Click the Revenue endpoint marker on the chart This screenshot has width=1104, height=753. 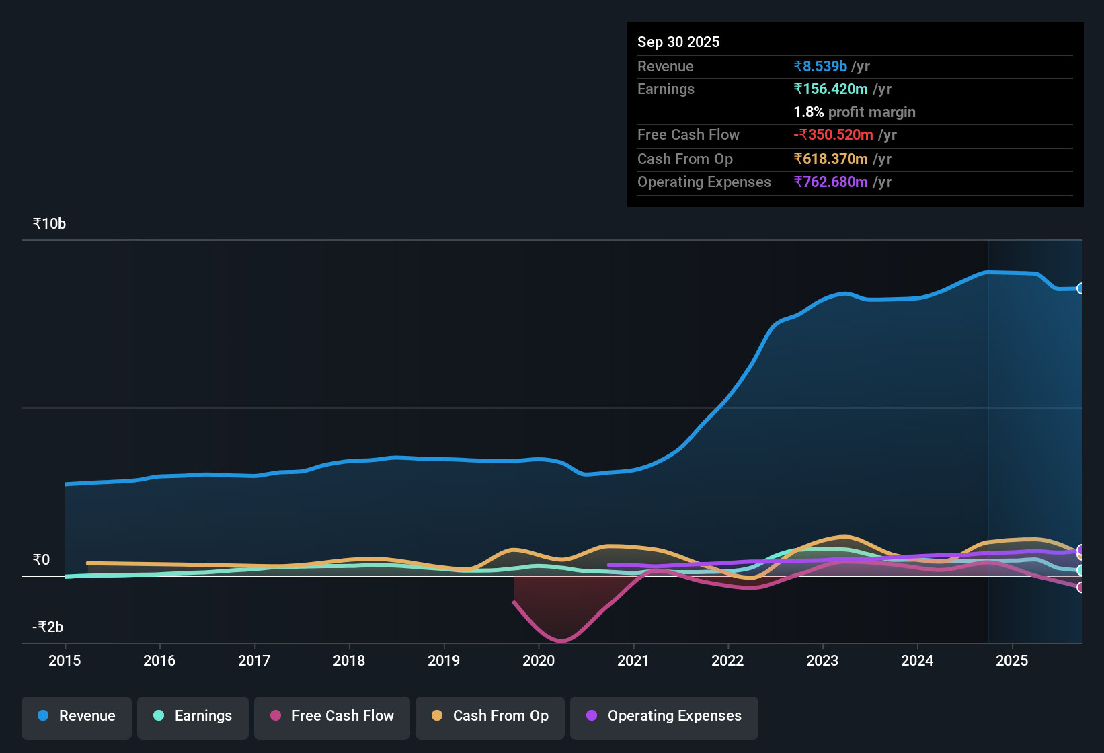pyautogui.click(x=1082, y=288)
